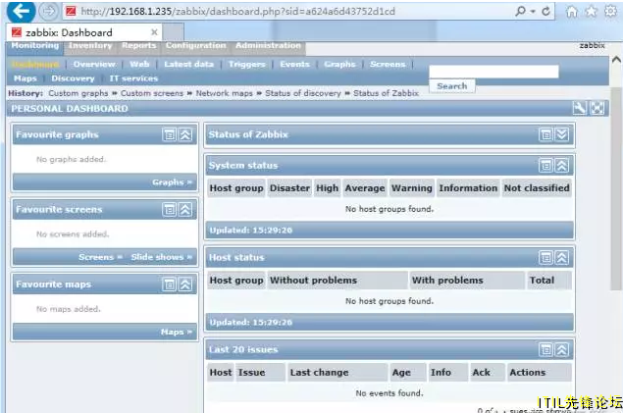The height and width of the screenshot is (413, 623).
Task: Open the Discovery submenu
Action: (x=74, y=78)
